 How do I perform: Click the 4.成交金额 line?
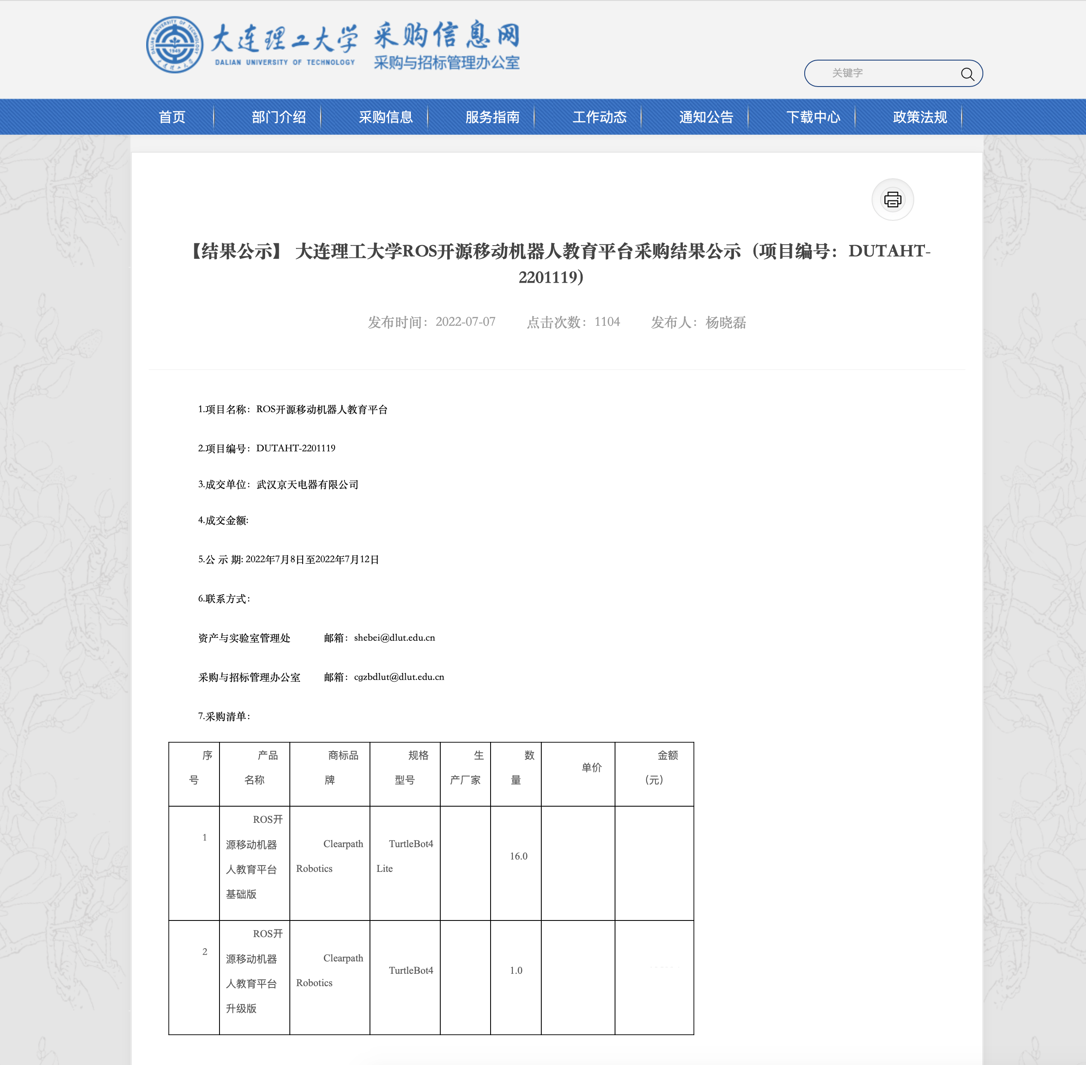tap(223, 520)
